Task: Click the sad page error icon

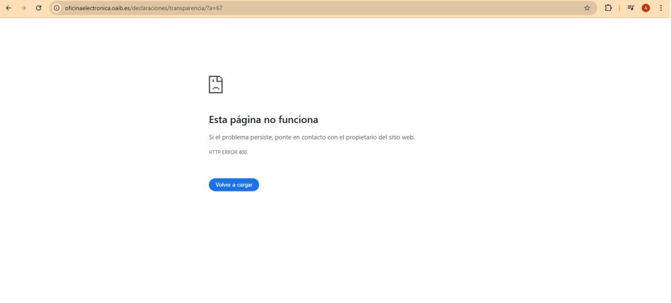Action: click(215, 84)
